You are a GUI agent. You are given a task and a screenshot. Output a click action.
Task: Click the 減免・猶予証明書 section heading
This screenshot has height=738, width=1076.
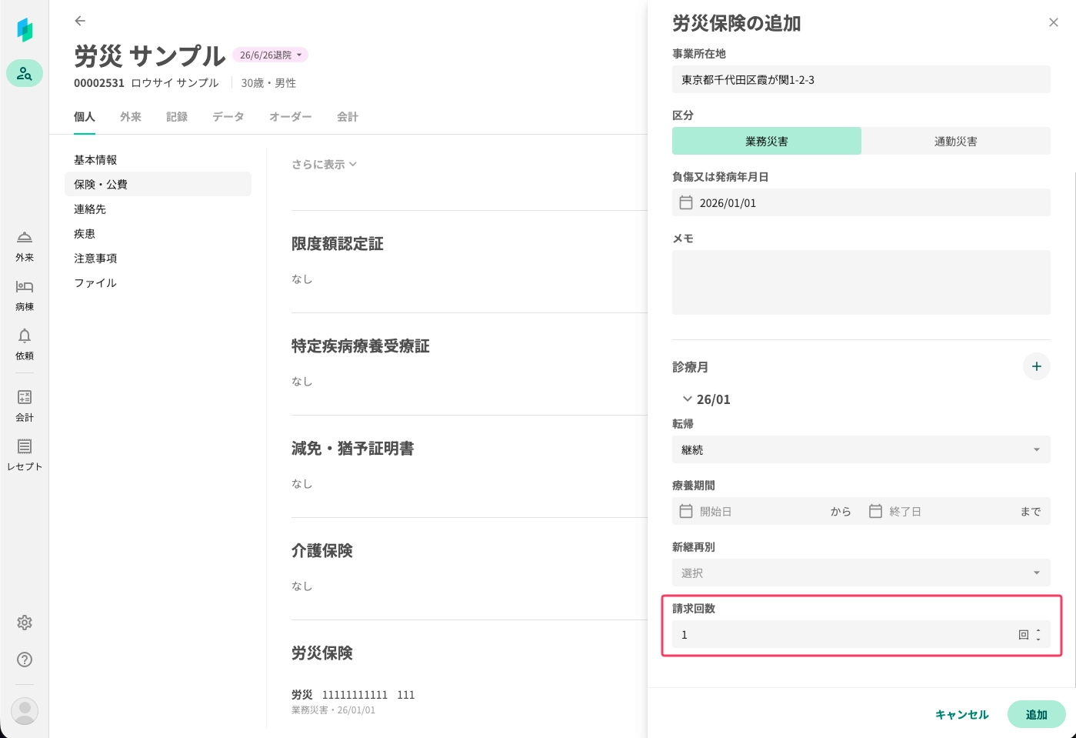pyautogui.click(x=352, y=448)
